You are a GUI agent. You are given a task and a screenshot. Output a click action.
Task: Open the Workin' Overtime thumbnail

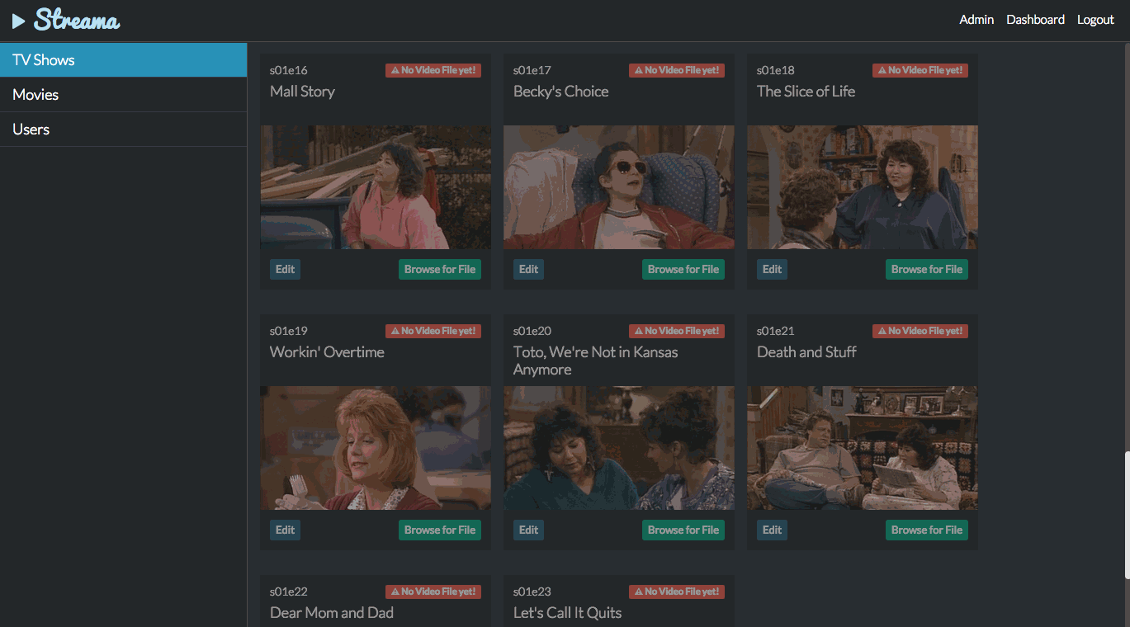376,448
